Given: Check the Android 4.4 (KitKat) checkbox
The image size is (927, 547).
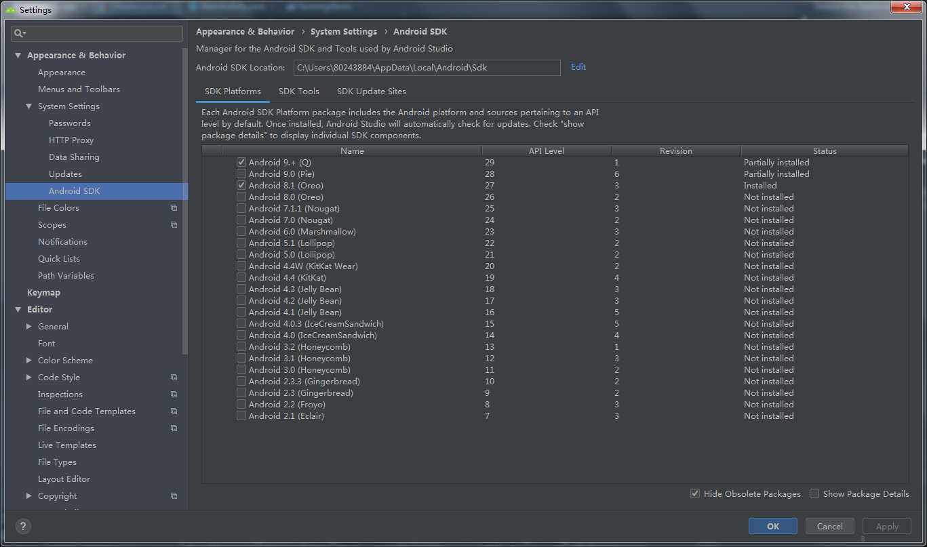Looking at the screenshot, I should click(x=241, y=278).
